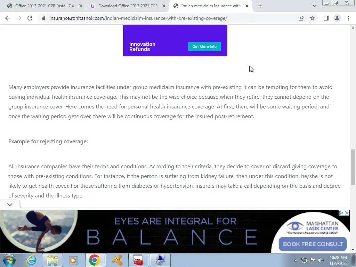356x267 pixels.
Task: Click the Get More Info ad button
Action: click(204, 47)
